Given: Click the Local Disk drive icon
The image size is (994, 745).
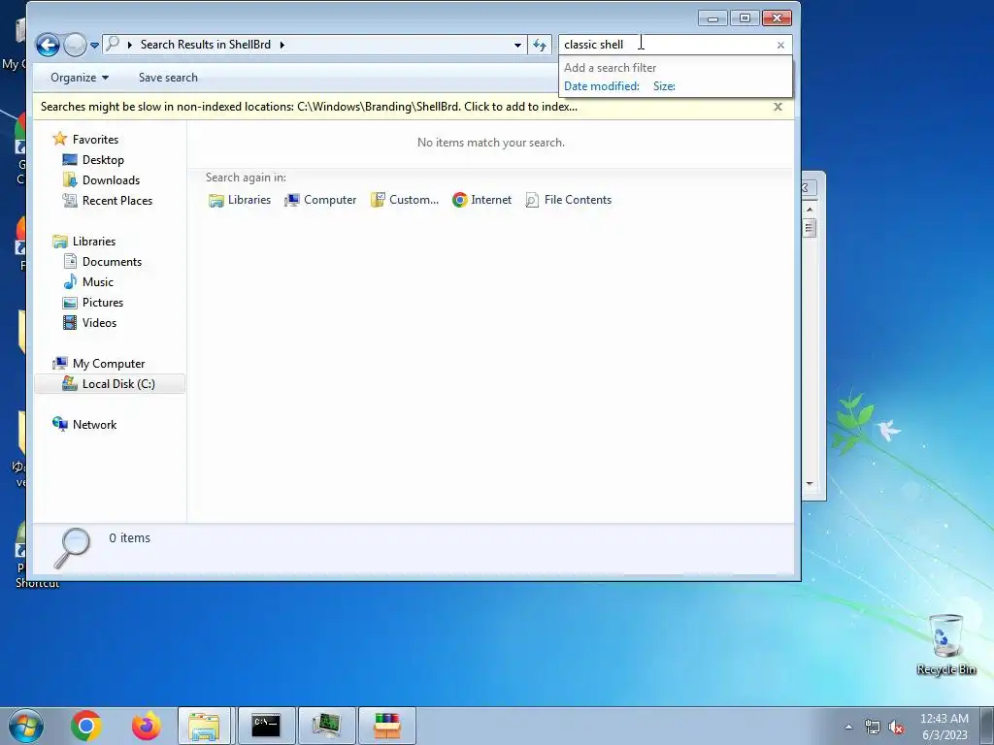Looking at the screenshot, I should click(x=70, y=383).
